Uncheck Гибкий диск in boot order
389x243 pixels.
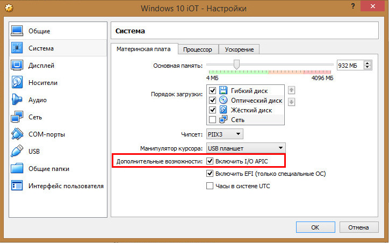[x=212, y=91]
